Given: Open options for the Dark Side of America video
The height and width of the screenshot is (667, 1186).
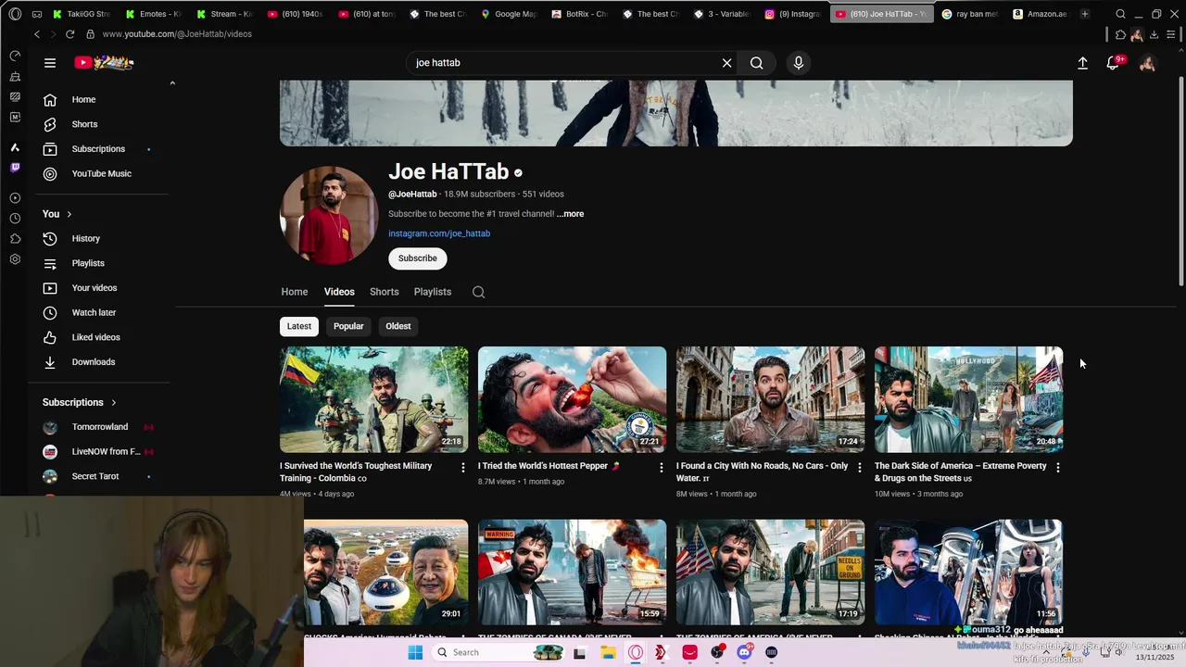Looking at the screenshot, I should coord(1057,468).
